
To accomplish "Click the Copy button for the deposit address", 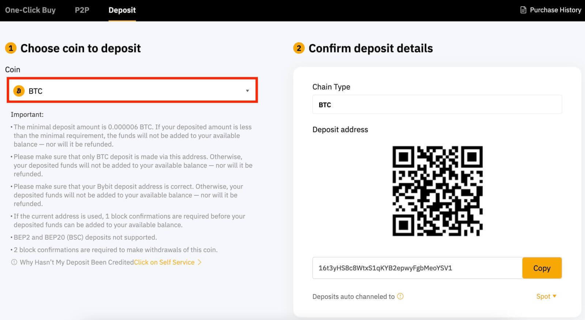I will pyautogui.click(x=542, y=268).
